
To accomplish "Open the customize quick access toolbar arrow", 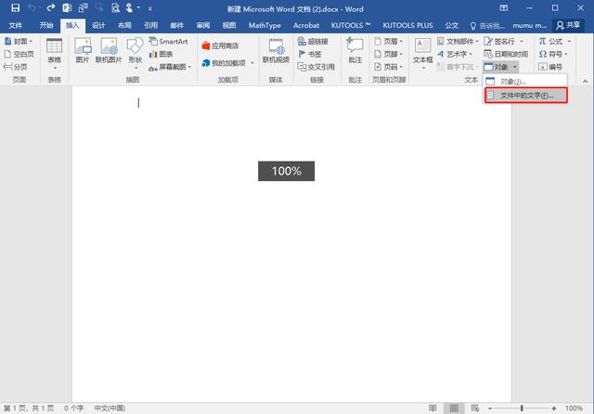I will click(150, 8).
